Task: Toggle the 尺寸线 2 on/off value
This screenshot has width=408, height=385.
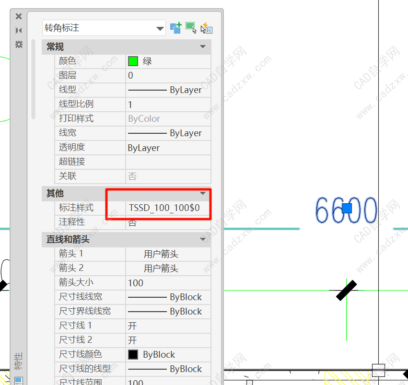Action: pyautogui.click(x=168, y=340)
